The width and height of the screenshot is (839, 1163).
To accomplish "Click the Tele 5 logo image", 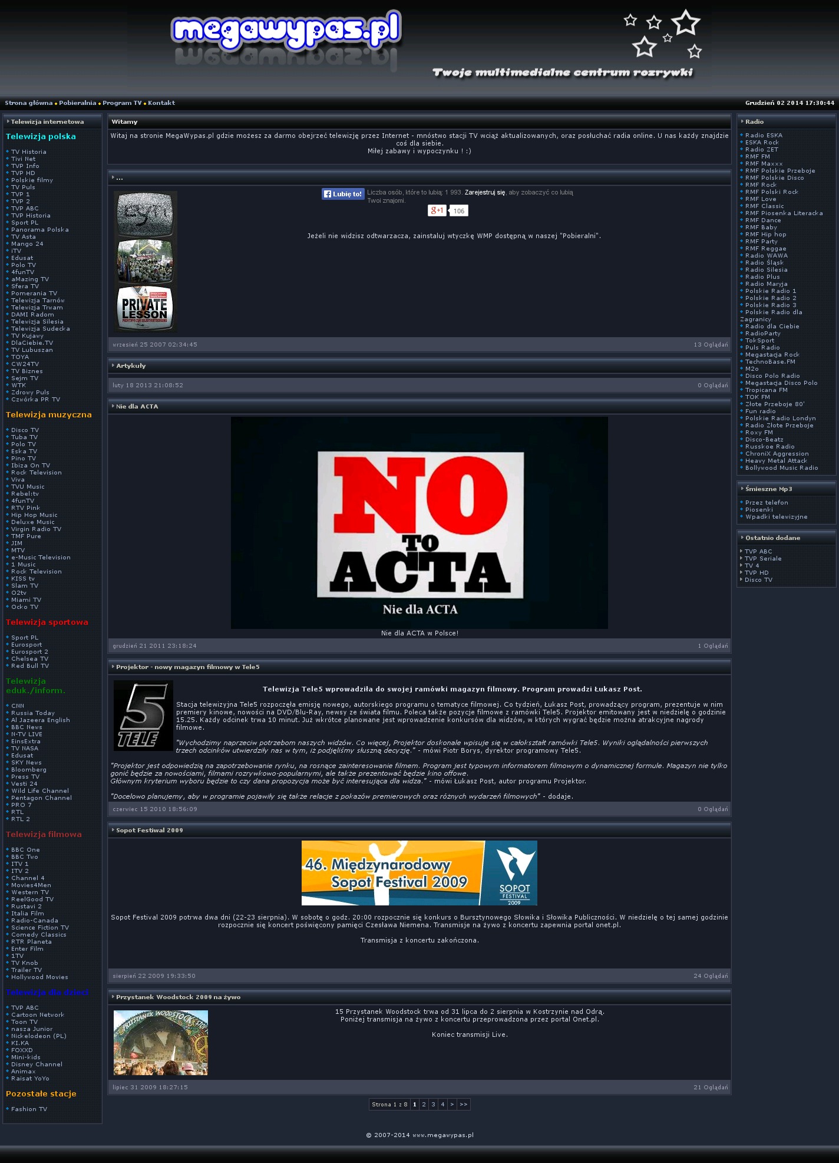I will tap(143, 715).
